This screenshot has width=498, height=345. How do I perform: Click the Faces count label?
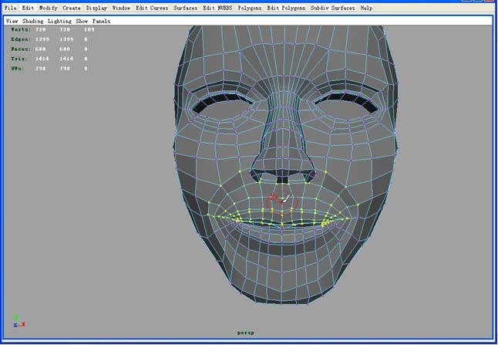pyautogui.click(x=21, y=49)
